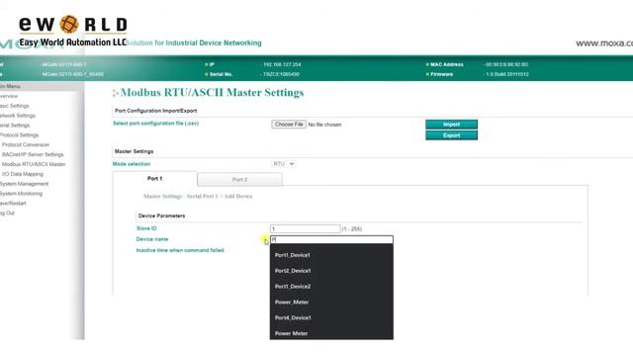This screenshot has width=633, height=356.
Task: Click the Modbus RTU/ASCII Master Settings heading
Action: 212,92
